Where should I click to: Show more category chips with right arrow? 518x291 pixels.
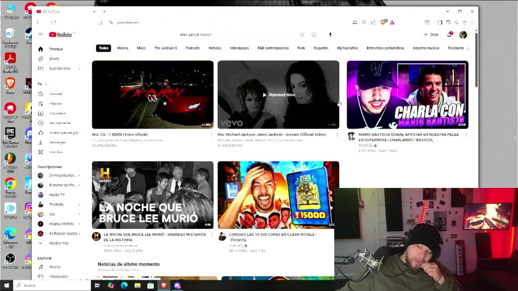point(467,48)
